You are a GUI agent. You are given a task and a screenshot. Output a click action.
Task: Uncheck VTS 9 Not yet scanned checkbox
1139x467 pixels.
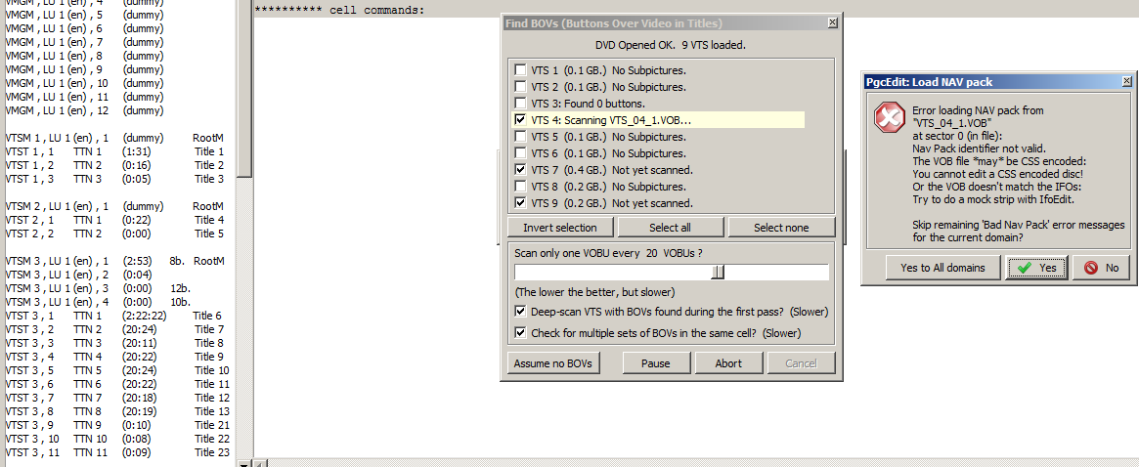[520, 203]
